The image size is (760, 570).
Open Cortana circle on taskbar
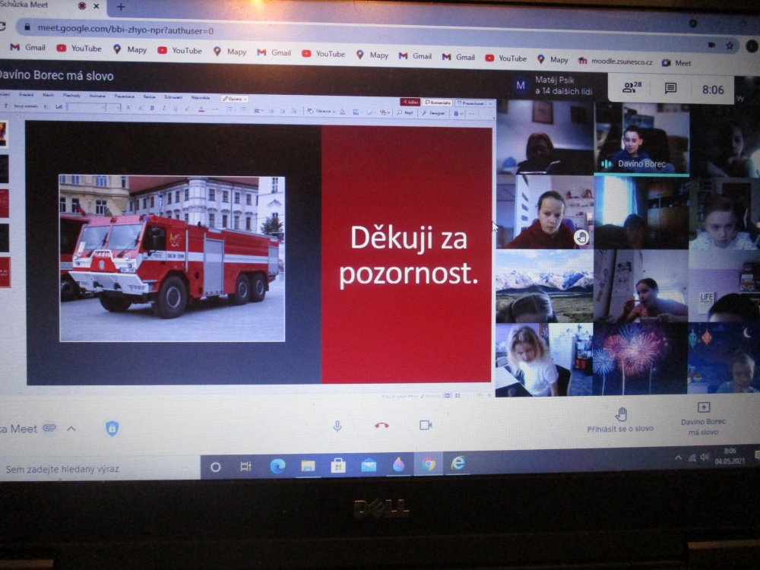[216, 467]
